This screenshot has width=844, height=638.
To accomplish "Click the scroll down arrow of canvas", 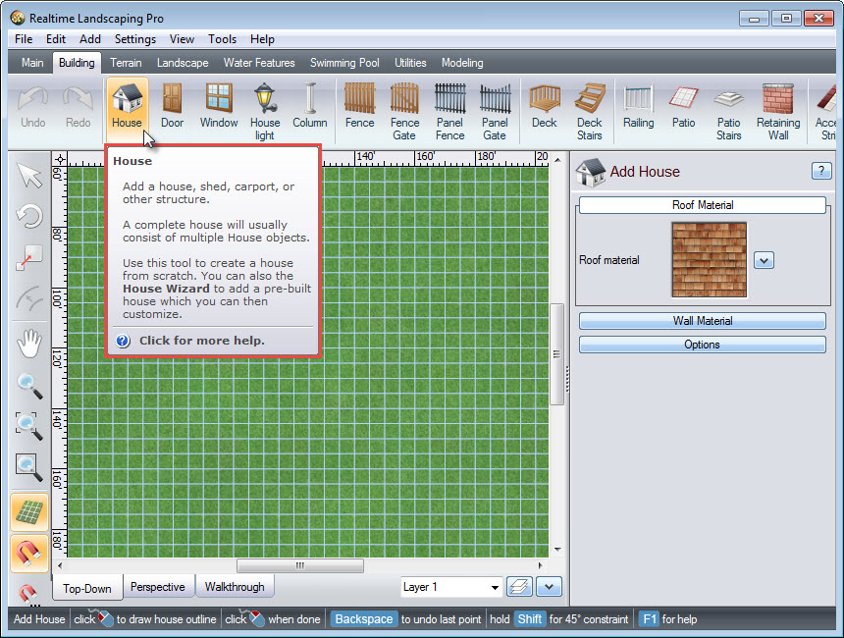I will tap(557, 550).
